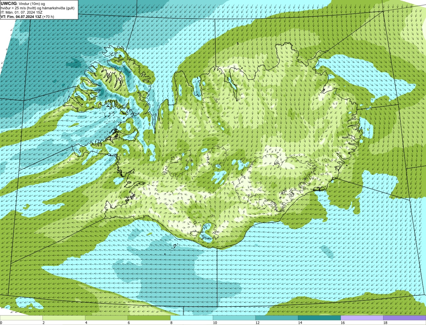
Task: Click the legend value "18"
Action: click(385, 323)
